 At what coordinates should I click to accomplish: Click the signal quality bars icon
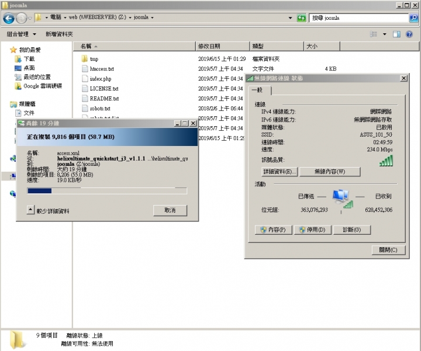(386, 161)
